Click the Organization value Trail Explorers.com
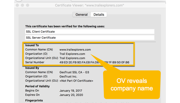180x103 pixels. (x=72, y=54)
